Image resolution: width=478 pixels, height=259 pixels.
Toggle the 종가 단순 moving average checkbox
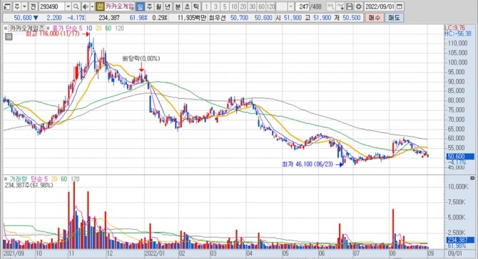(x=49, y=28)
